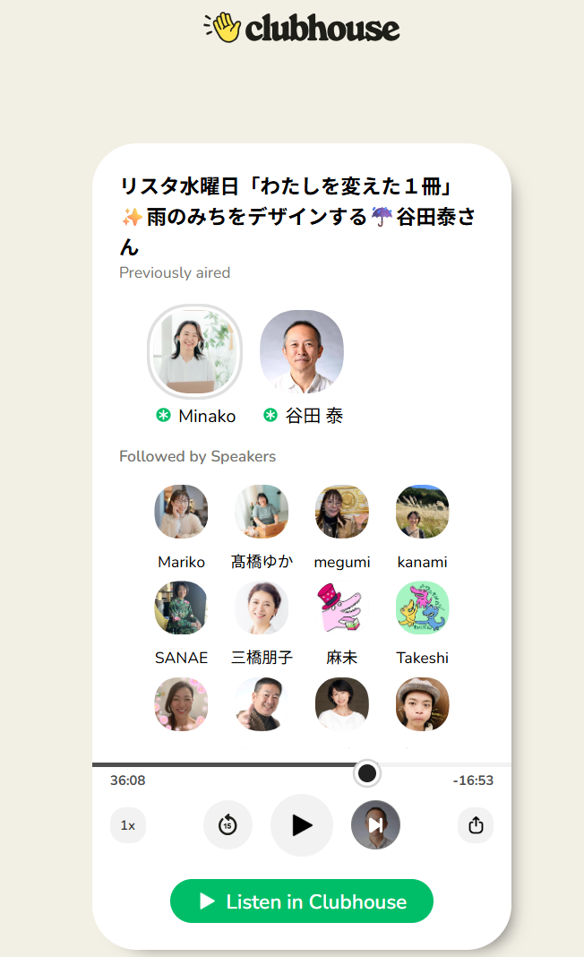Open kanami's avatar
This screenshot has height=957, width=584.
pyautogui.click(x=422, y=512)
